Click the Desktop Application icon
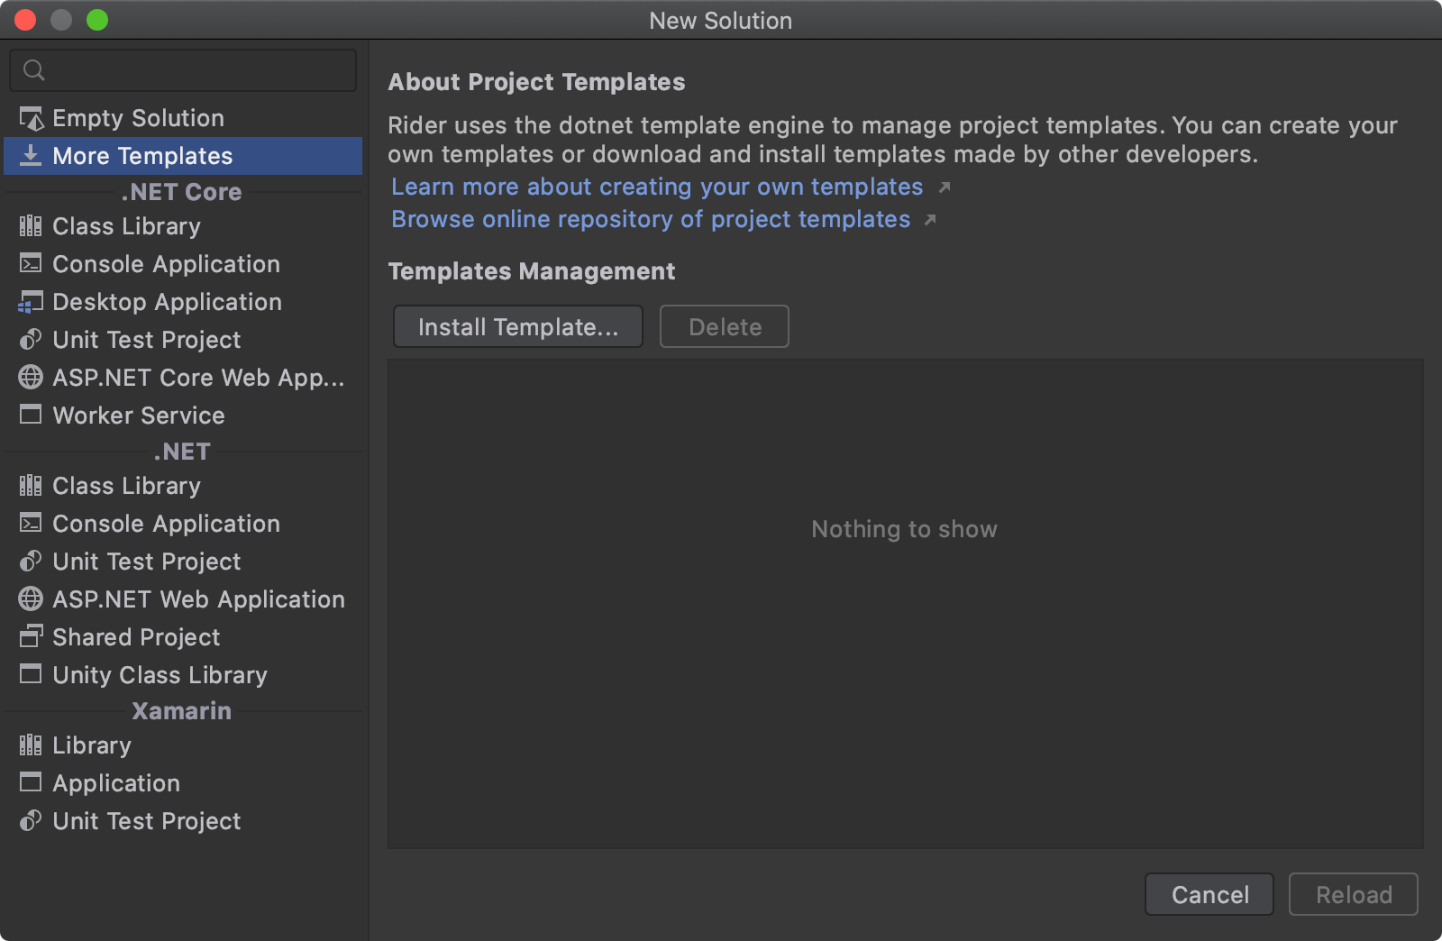 31,302
